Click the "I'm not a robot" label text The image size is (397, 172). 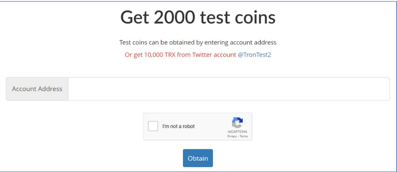(178, 126)
